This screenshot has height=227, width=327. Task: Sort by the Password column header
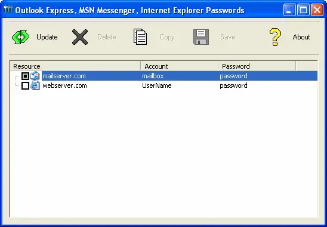[x=257, y=66]
